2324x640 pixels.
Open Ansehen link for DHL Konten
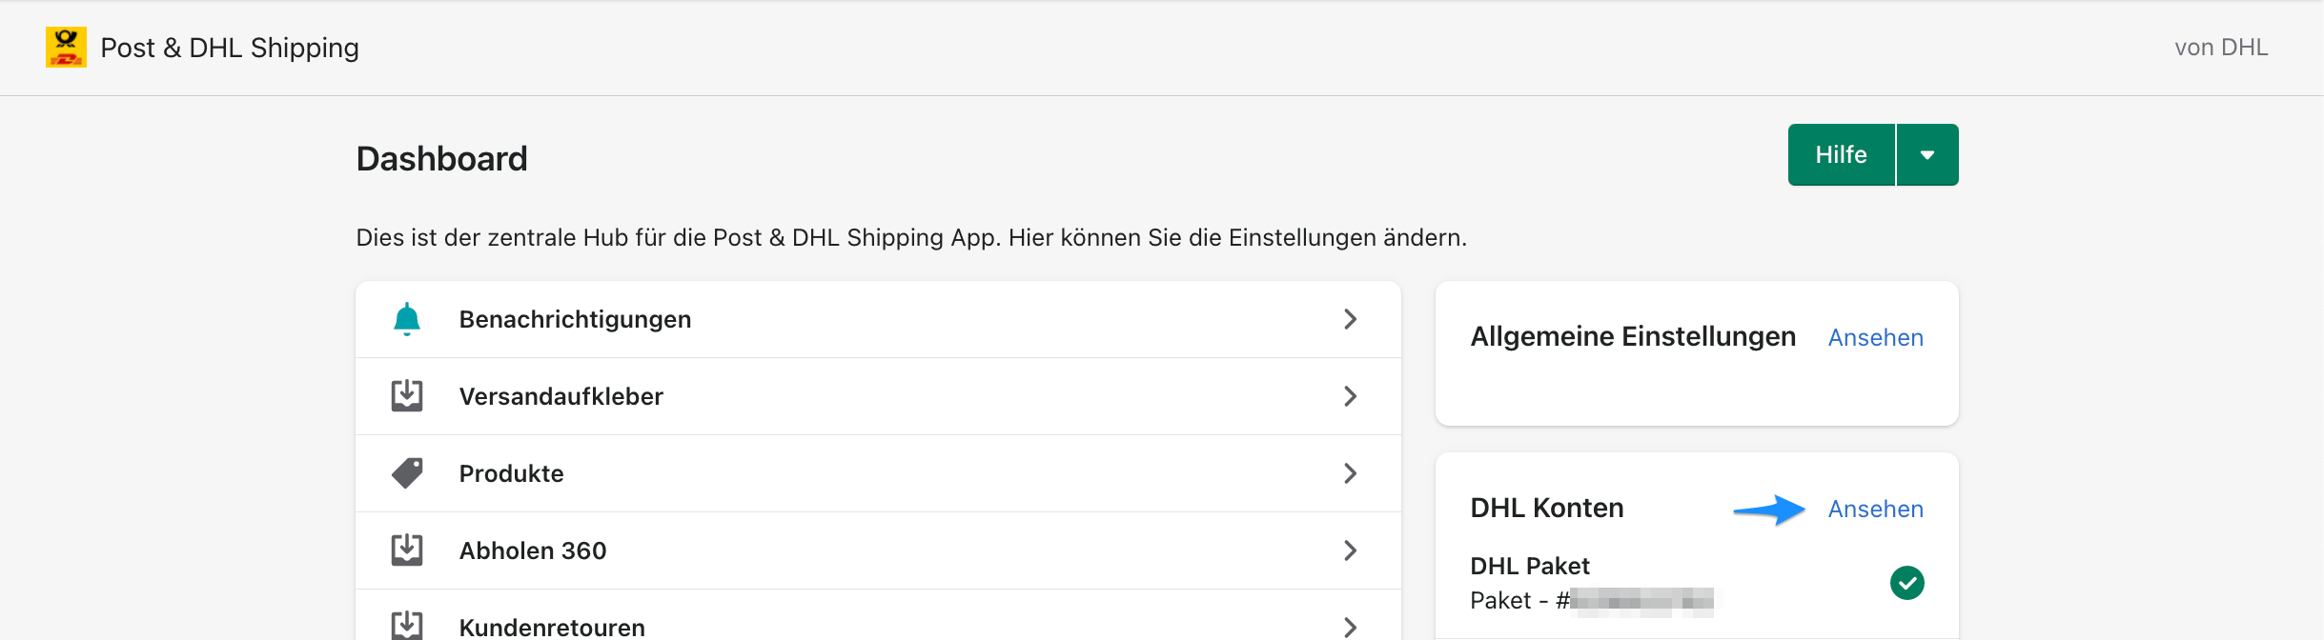click(x=1875, y=509)
